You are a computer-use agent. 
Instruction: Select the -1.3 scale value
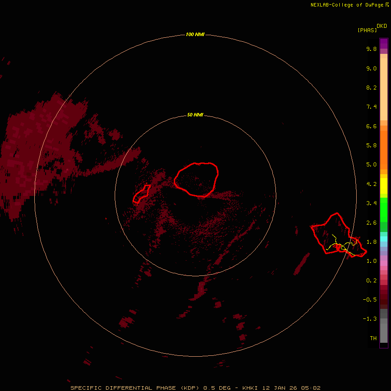(x=370, y=319)
